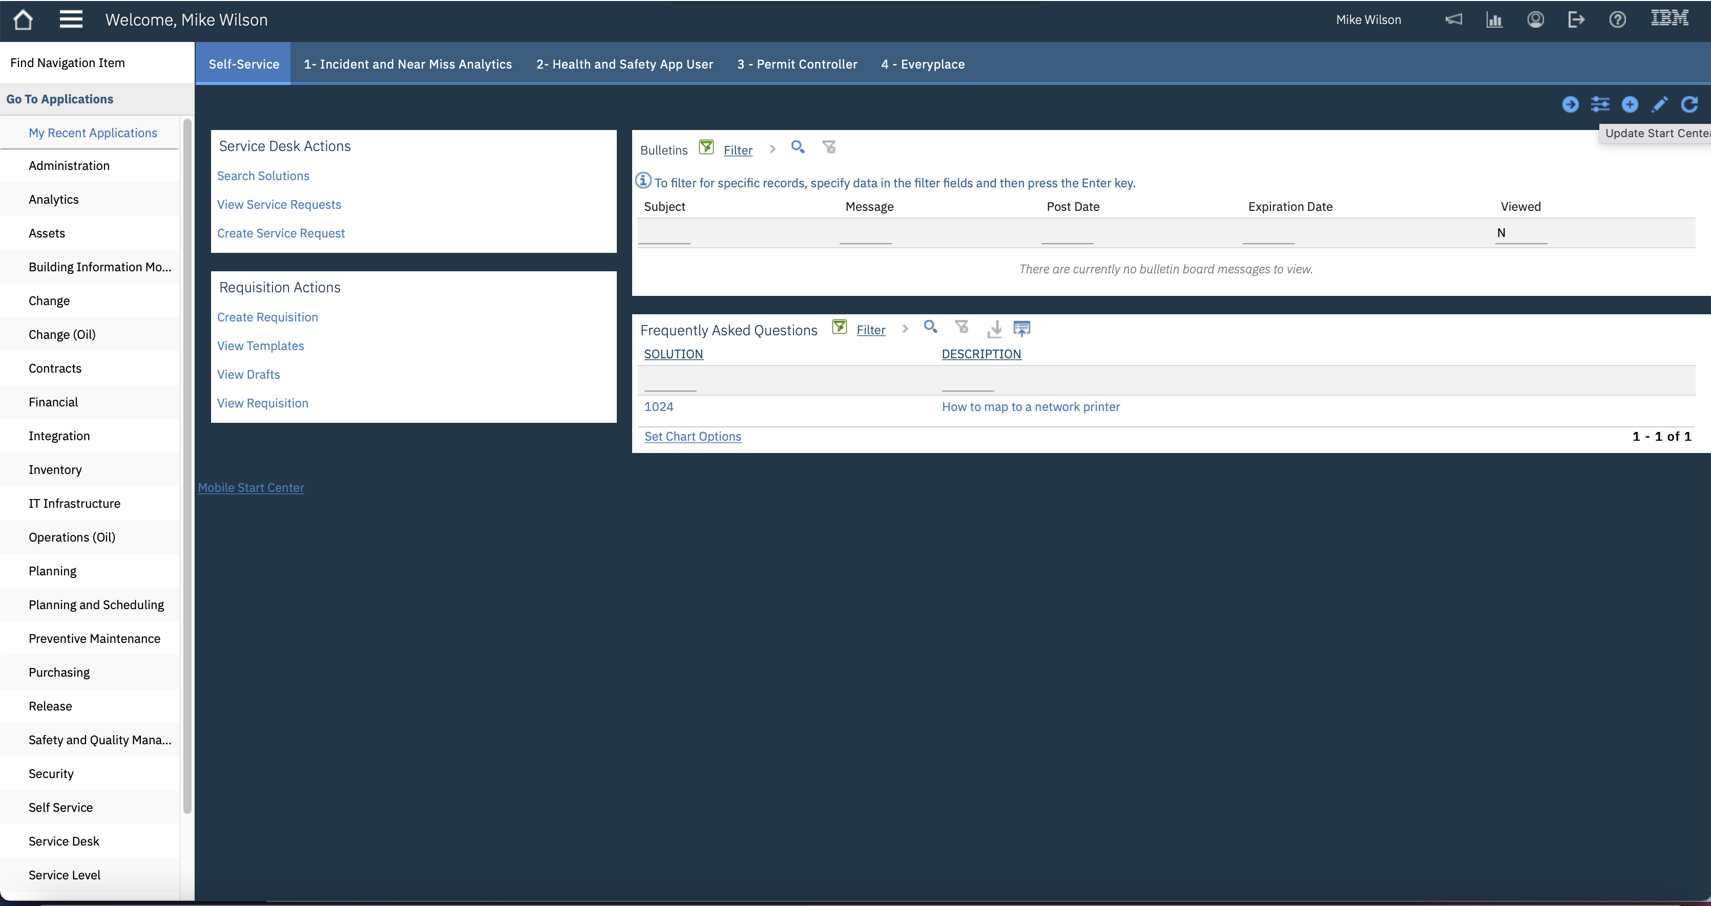Expand the Bulletins filter chevron arrow
Viewport: 1711px width, 906px height.
tap(772, 148)
